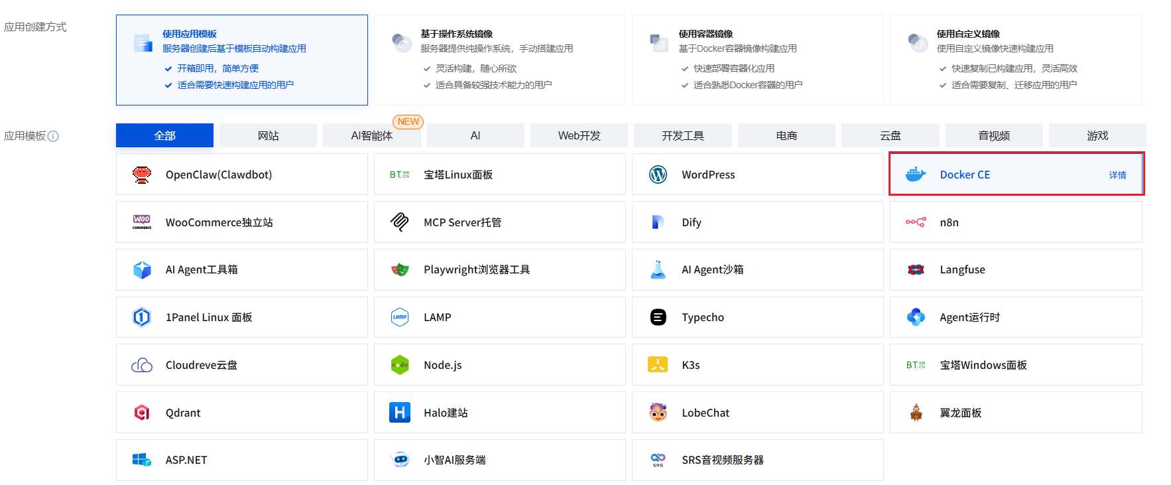Screen dimensions: 1171x485
Task: Click the 宝塔Linux面板 BT logo icon
Action: (400, 174)
